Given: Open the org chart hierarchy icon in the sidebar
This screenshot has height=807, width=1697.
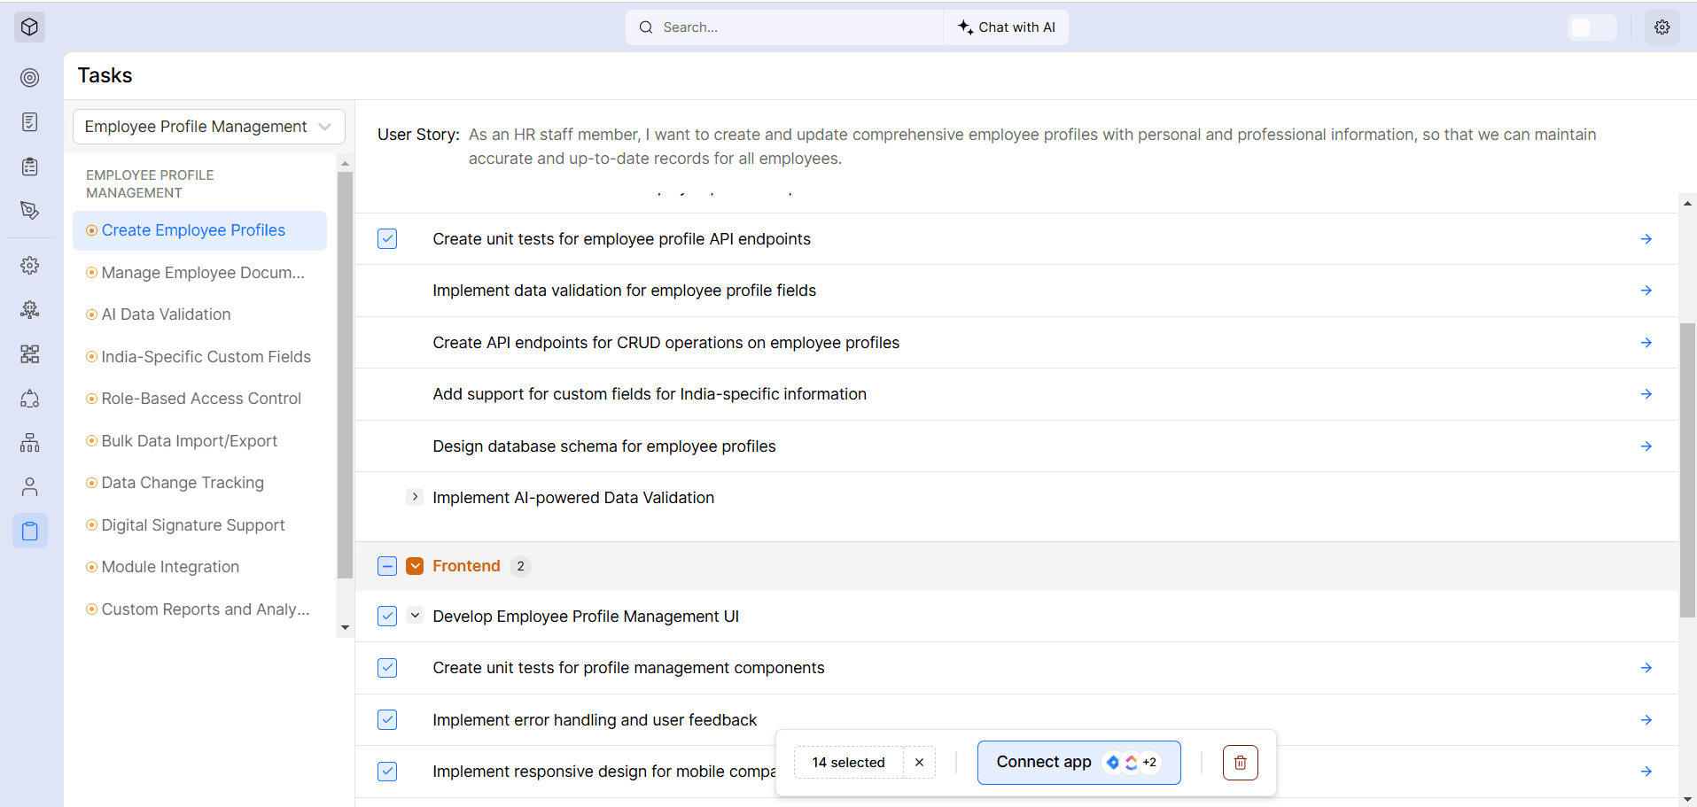Looking at the screenshot, I should (29, 442).
